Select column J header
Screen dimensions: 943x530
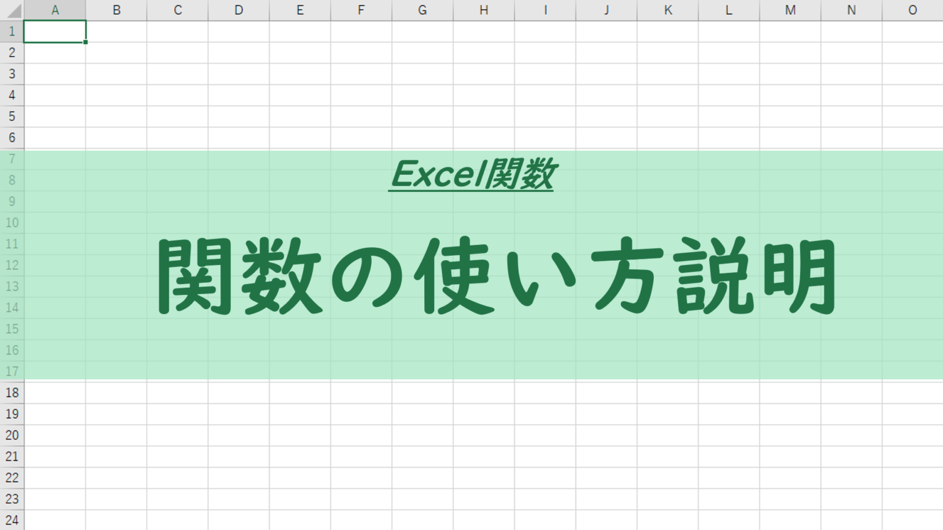point(607,10)
